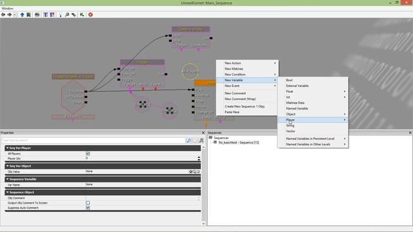This screenshot has width=413, height=232.
Task: Expand Named Variables in Persistent Level
Action: [313, 139]
